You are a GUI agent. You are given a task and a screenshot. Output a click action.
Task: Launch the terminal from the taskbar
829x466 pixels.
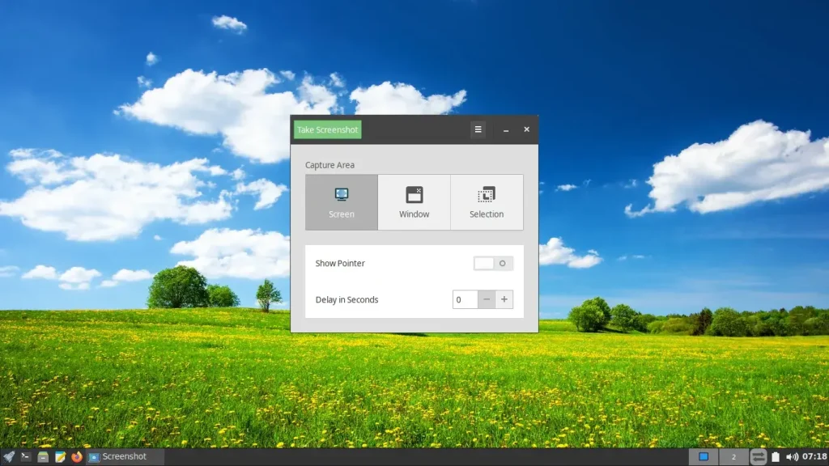click(25, 456)
